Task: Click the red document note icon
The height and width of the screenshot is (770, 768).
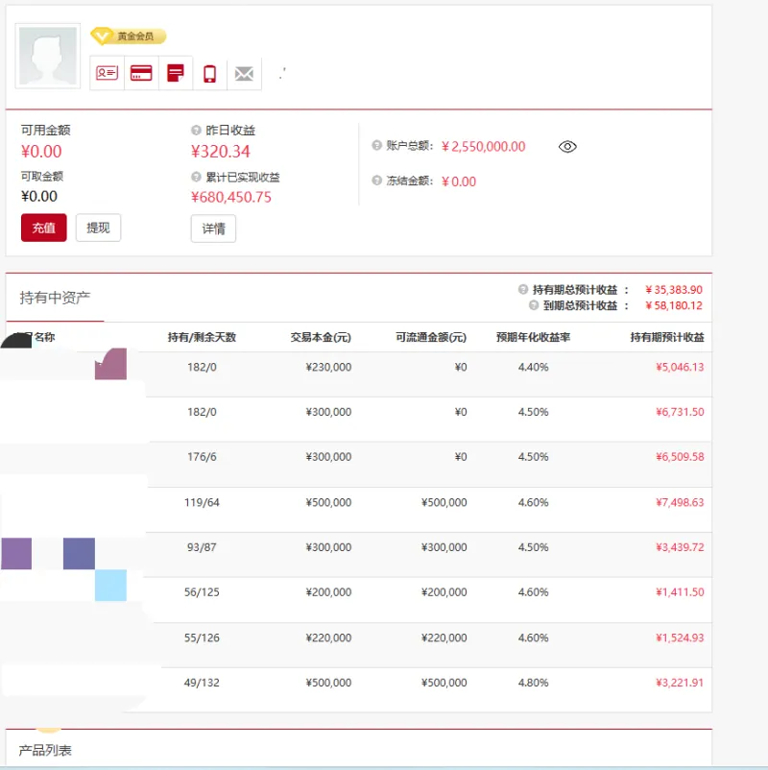Action: click(175, 74)
